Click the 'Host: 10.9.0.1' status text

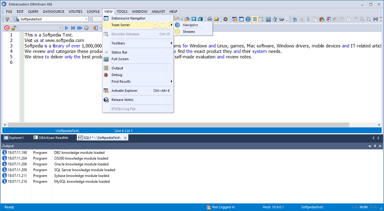click(x=273, y=207)
